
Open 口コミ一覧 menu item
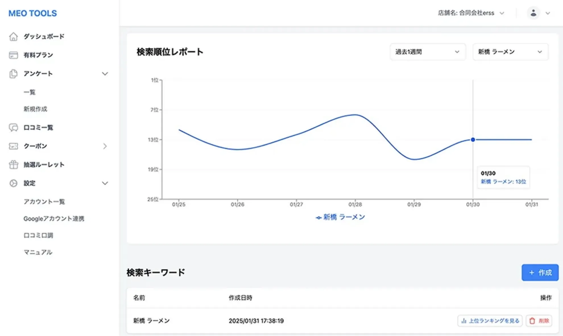(38, 128)
